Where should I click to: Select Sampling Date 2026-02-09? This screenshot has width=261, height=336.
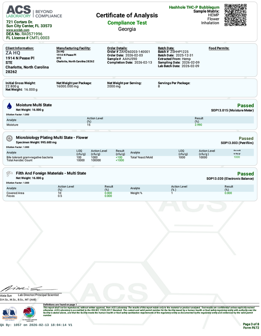[179, 62]
